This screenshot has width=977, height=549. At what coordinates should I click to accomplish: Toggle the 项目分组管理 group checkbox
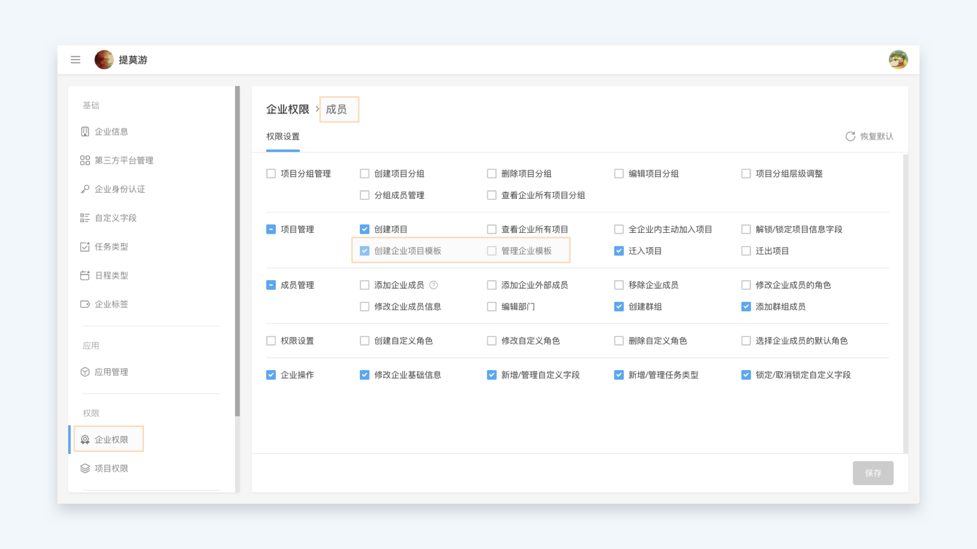click(271, 174)
